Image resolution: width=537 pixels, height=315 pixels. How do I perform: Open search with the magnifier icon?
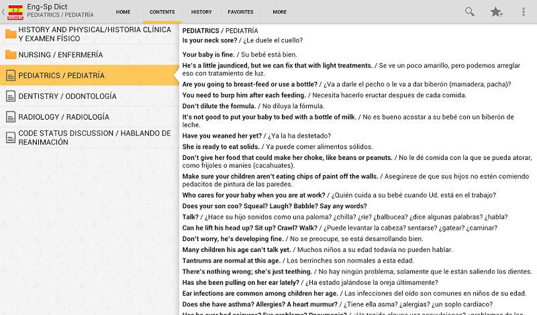click(x=470, y=11)
